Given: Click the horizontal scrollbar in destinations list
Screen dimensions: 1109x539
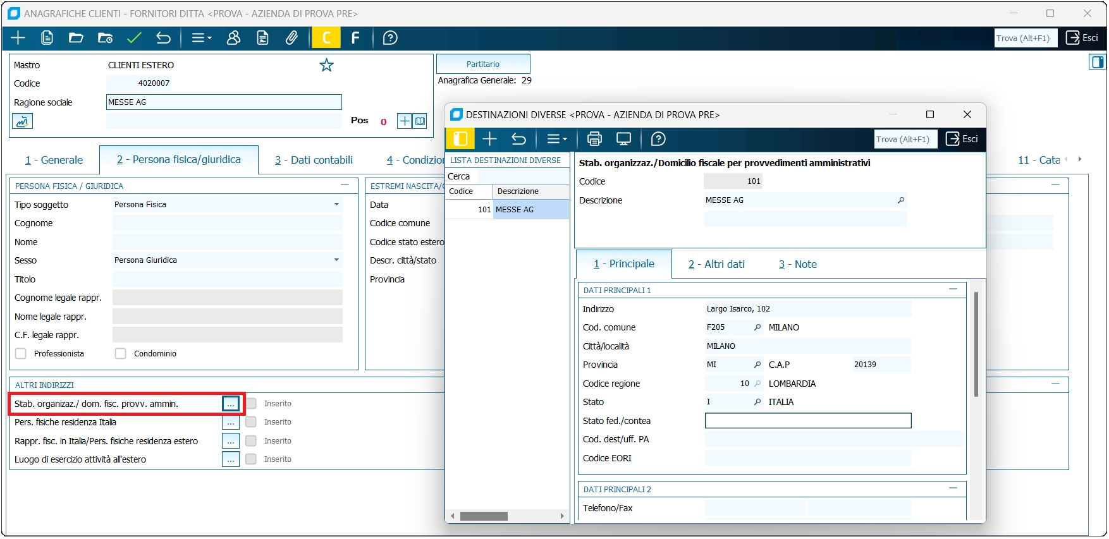Looking at the screenshot, I should (484, 516).
